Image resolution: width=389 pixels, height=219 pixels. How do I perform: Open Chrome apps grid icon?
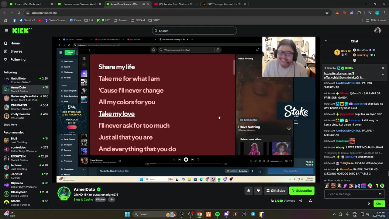click(5, 20)
